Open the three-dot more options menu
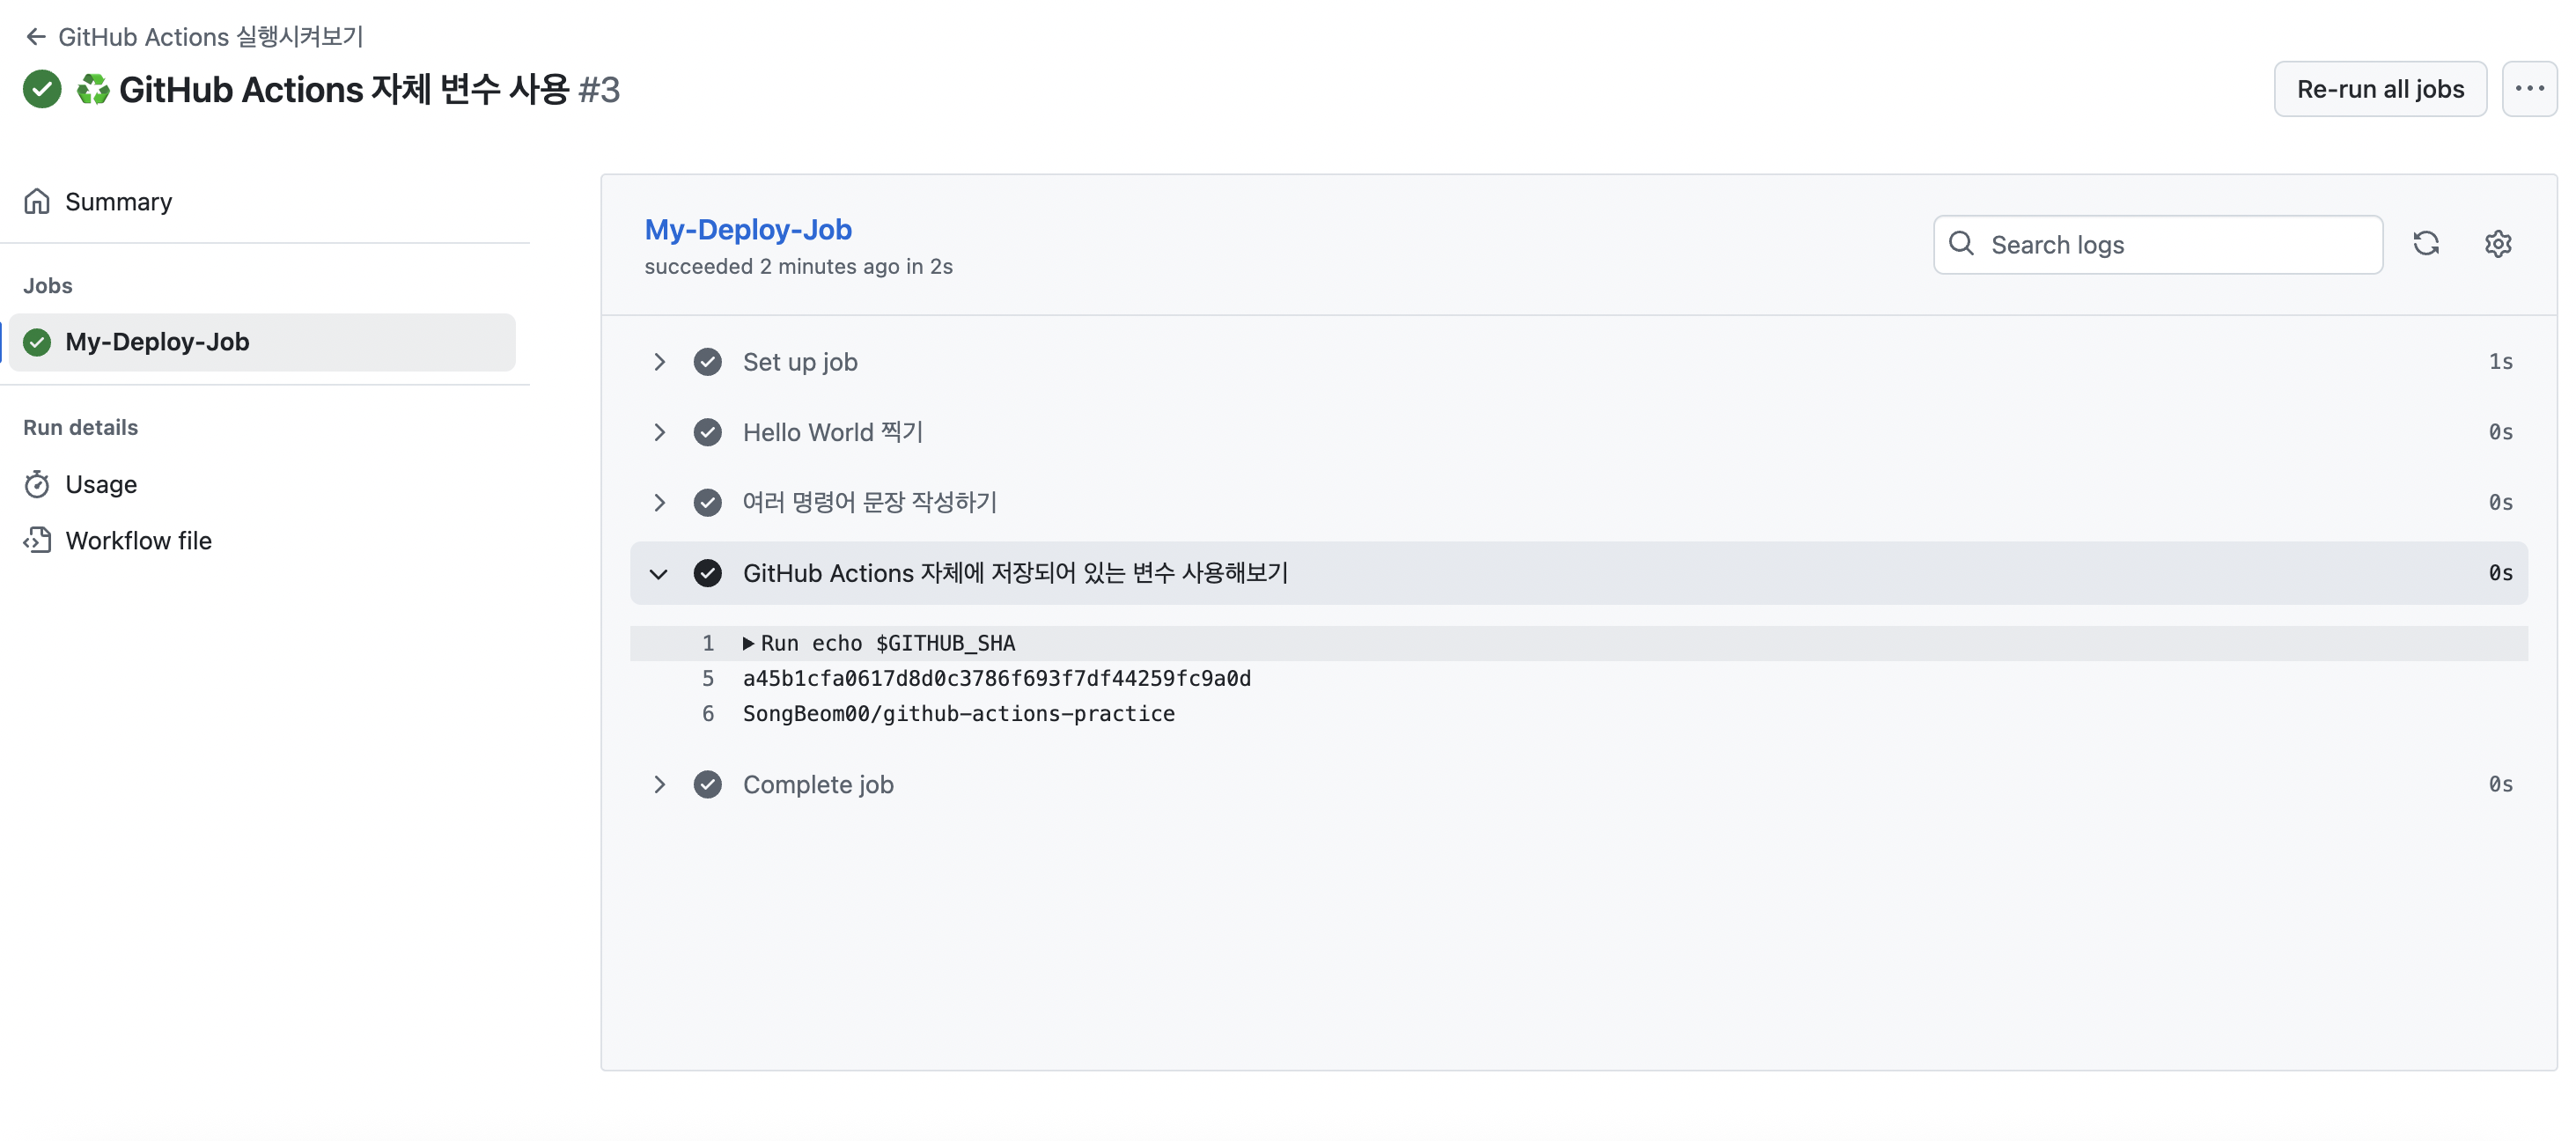Image resolution: width=2576 pixels, height=1141 pixels. click(2529, 89)
